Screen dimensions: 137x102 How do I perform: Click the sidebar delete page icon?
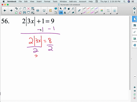[x=135, y=98]
